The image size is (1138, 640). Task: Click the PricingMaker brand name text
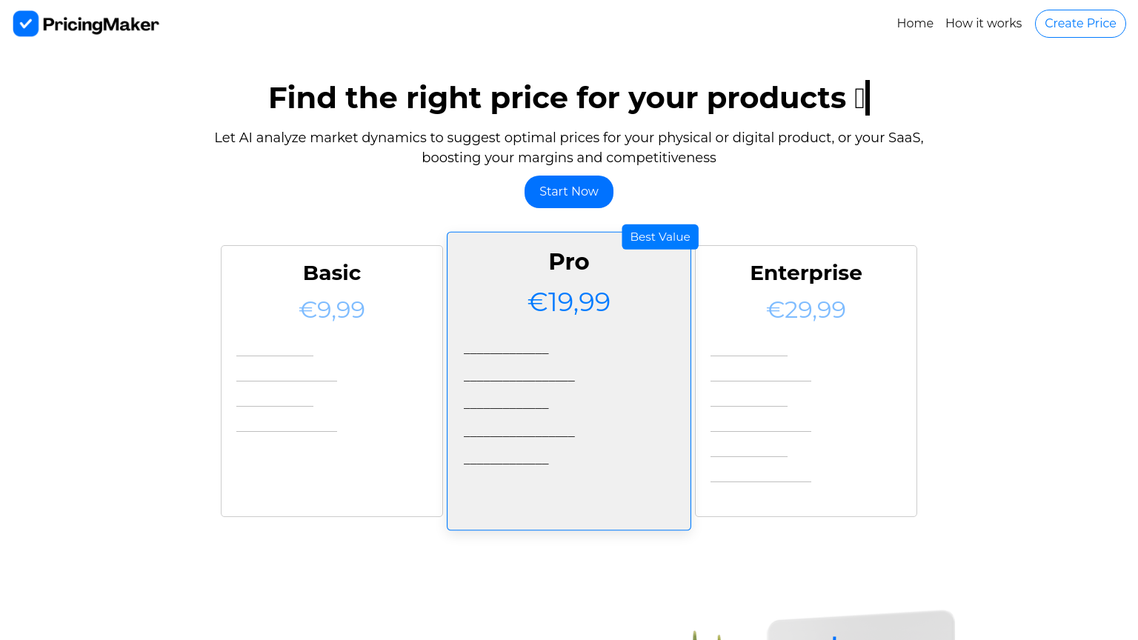coord(102,24)
